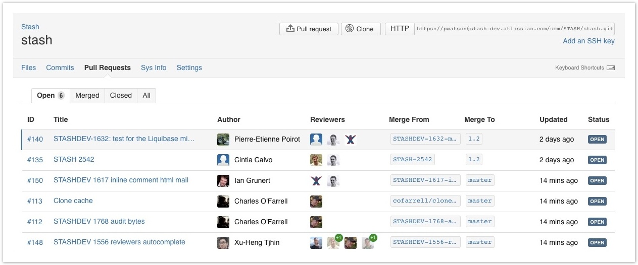Click the Updated column header
This screenshot has height=265, width=638.
coord(554,119)
